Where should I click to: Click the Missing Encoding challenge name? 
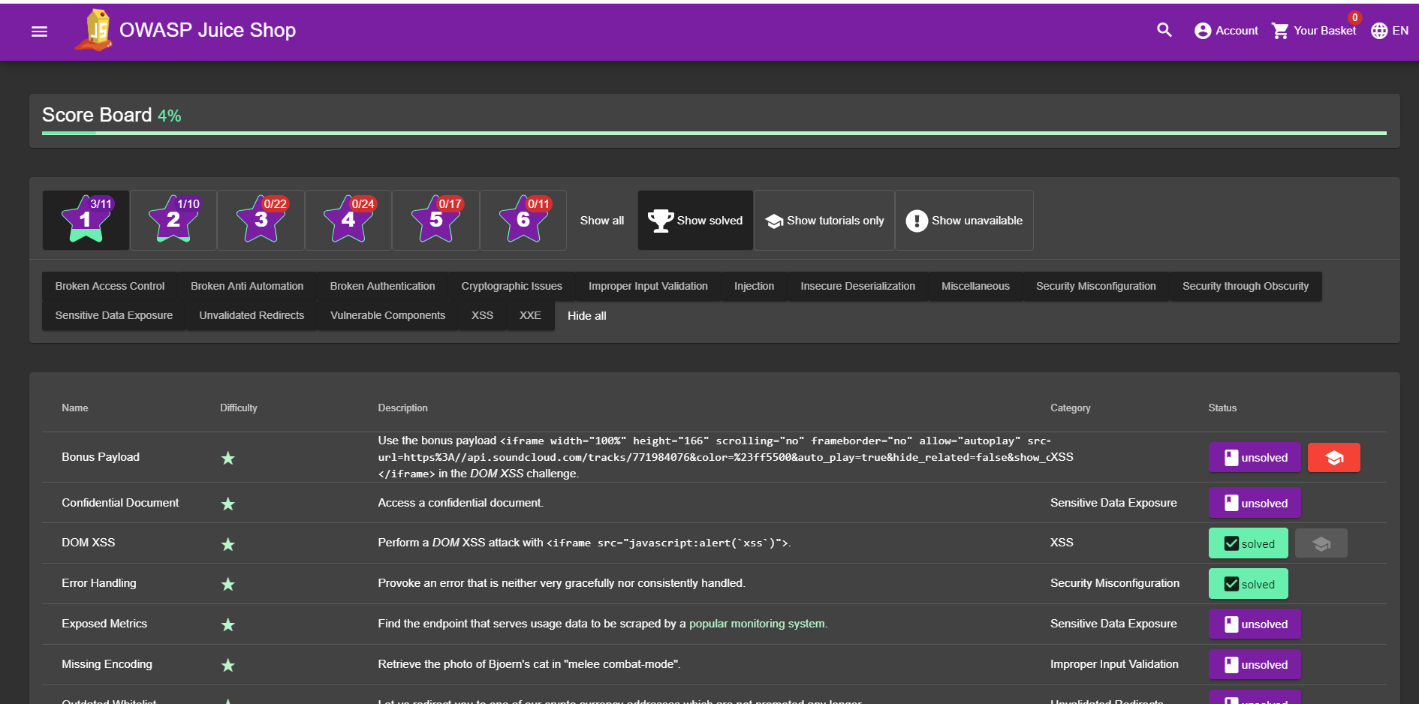click(x=107, y=664)
